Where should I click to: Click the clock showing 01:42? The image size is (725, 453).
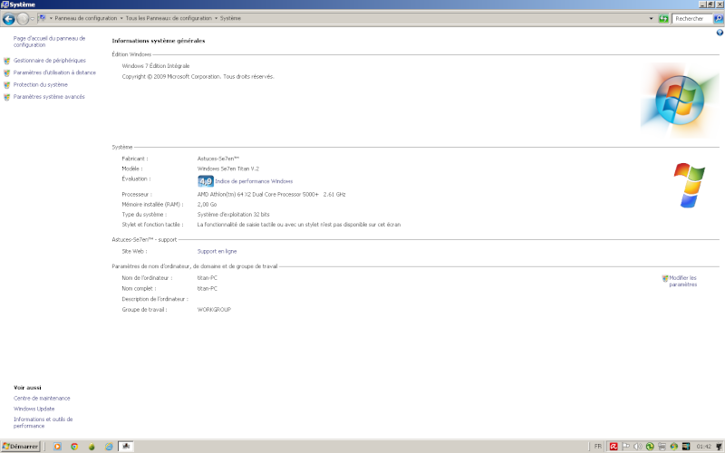point(704,447)
